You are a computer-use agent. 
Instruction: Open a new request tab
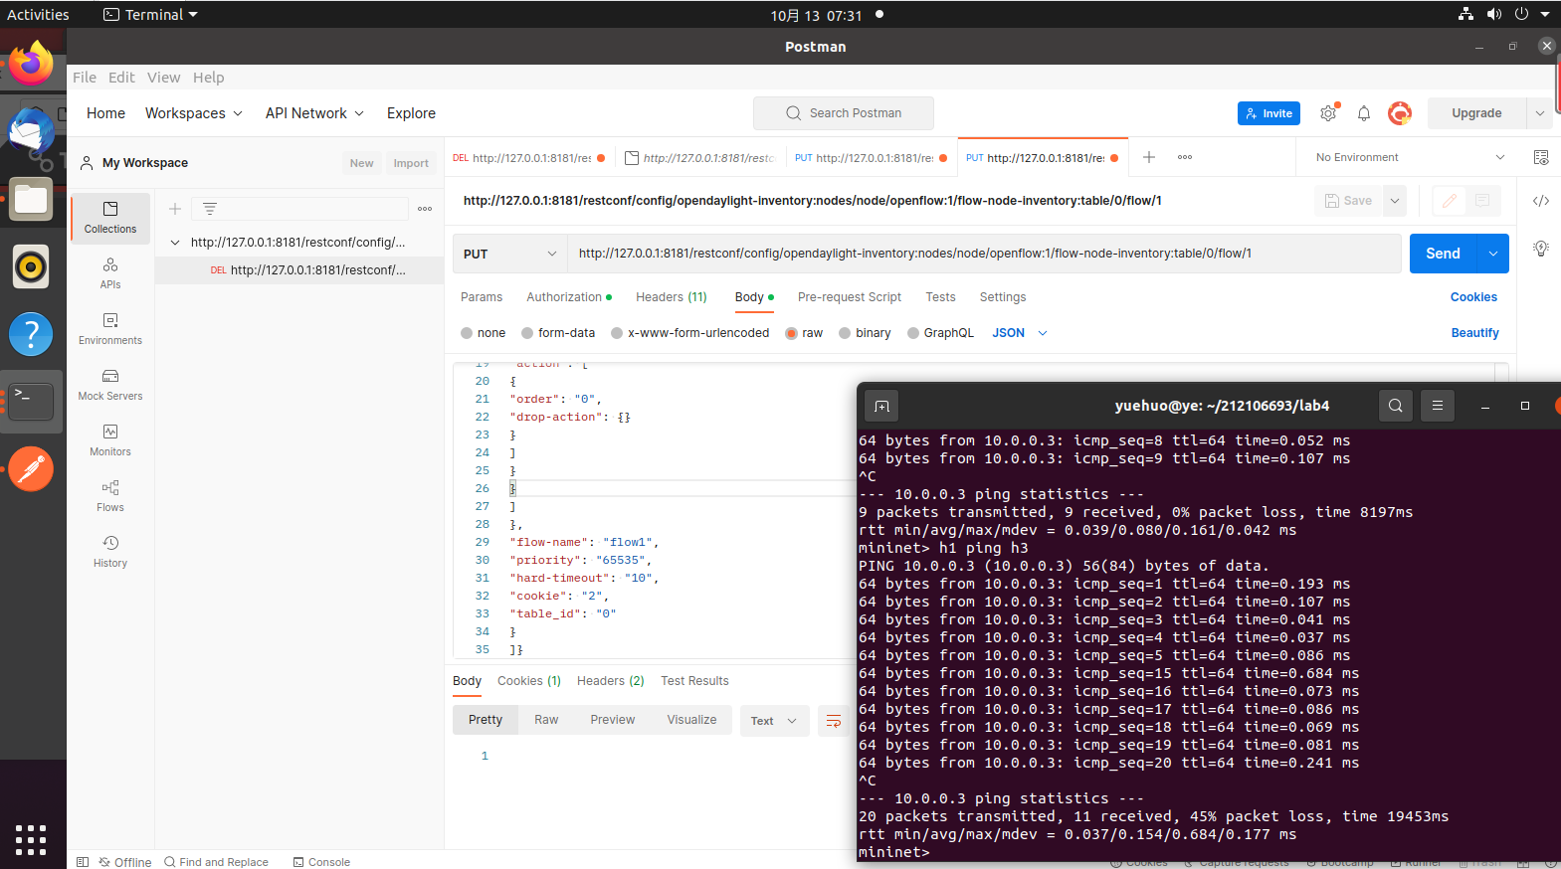pyautogui.click(x=1149, y=157)
